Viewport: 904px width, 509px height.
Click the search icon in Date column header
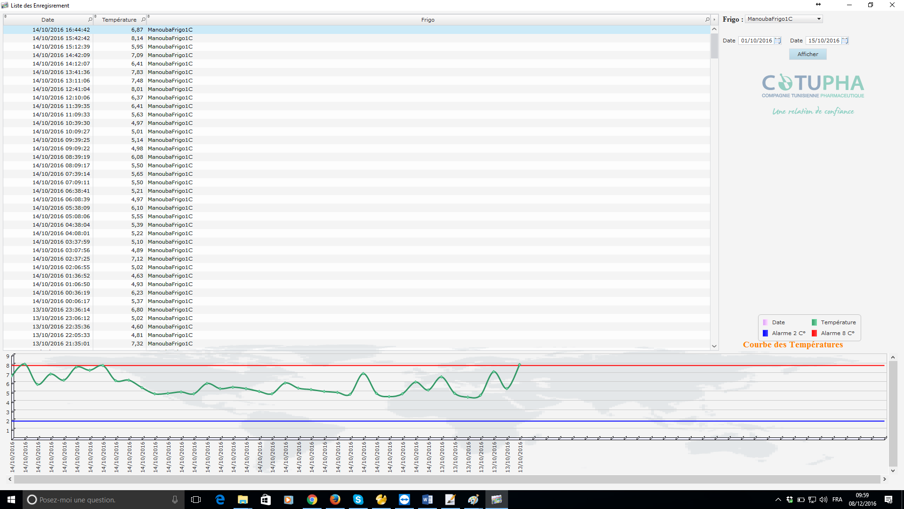[x=90, y=20]
